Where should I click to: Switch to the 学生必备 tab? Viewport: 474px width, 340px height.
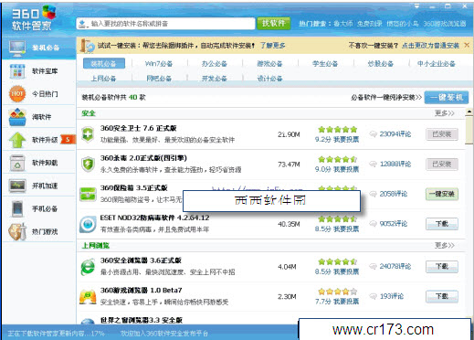coord(325,64)
